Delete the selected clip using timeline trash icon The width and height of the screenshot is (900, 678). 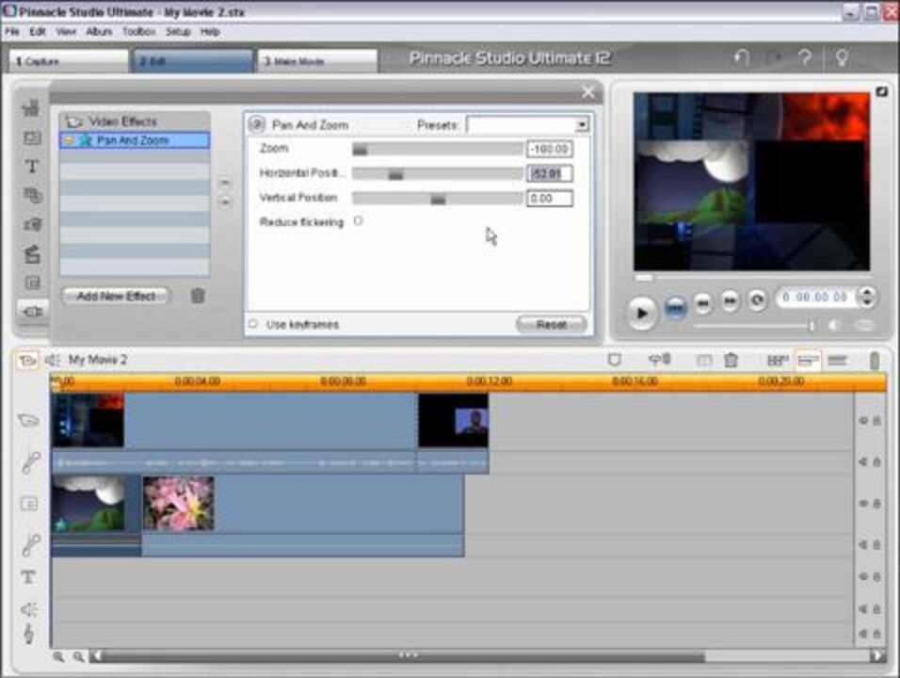click(731, 361)
